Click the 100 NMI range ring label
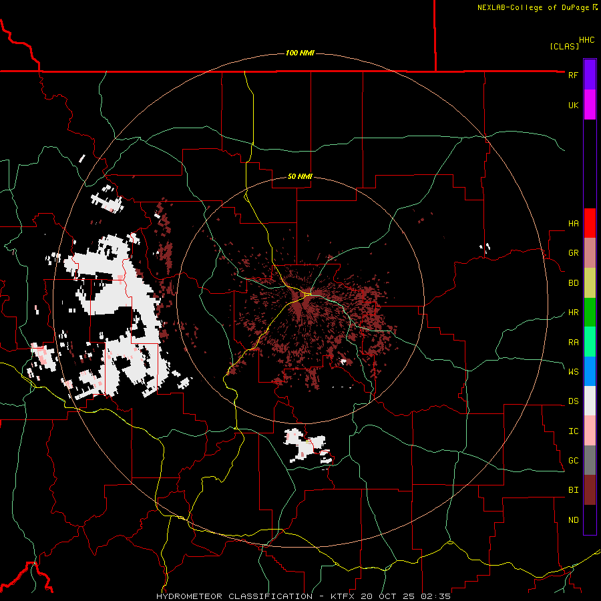Screen dimensions: 601x601 (x=300, y=53)
